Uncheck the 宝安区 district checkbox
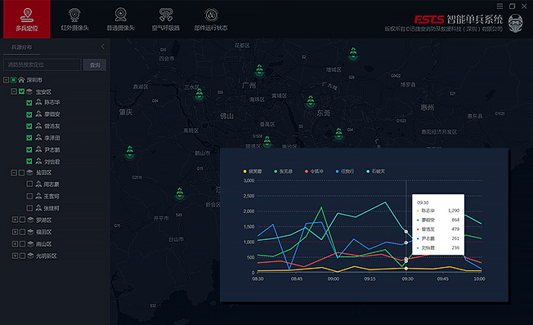This screenshot has height=325, width=533. coord(21,91)
